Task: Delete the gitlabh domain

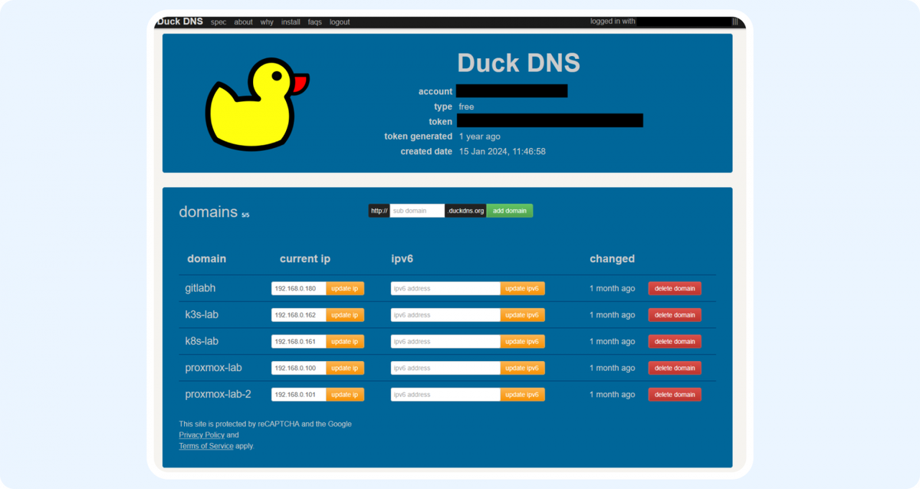Action: pos(675,289)
